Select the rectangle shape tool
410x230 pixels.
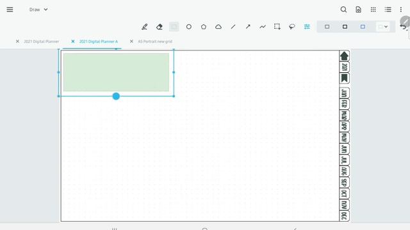click(x=174, y=27)
